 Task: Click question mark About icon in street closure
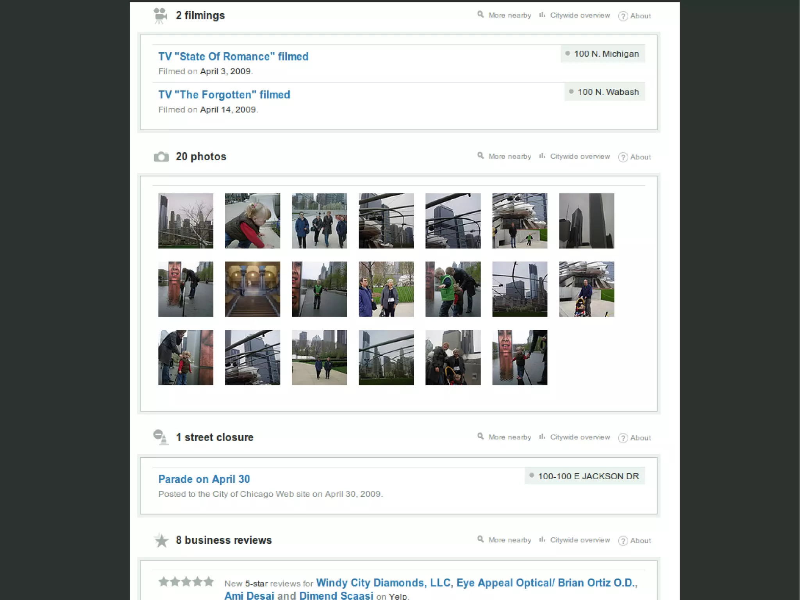623,438
